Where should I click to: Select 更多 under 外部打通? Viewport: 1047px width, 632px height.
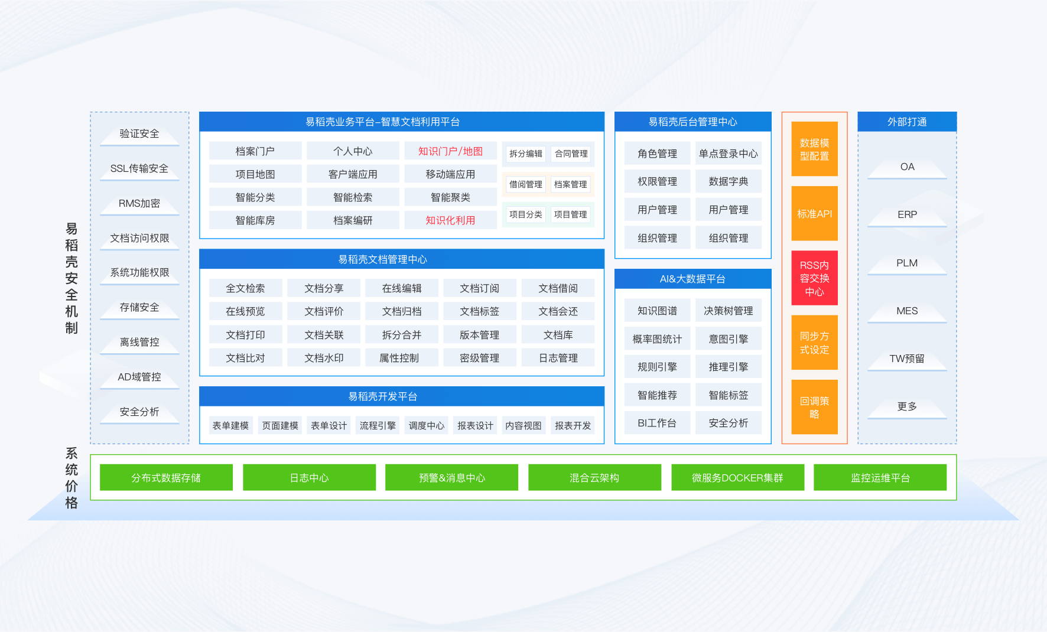[907, 407]
